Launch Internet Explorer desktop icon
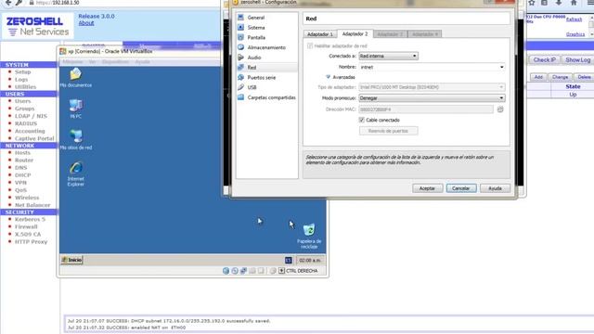594x334 pixels. pyautogui.click(x=76, y=173)
